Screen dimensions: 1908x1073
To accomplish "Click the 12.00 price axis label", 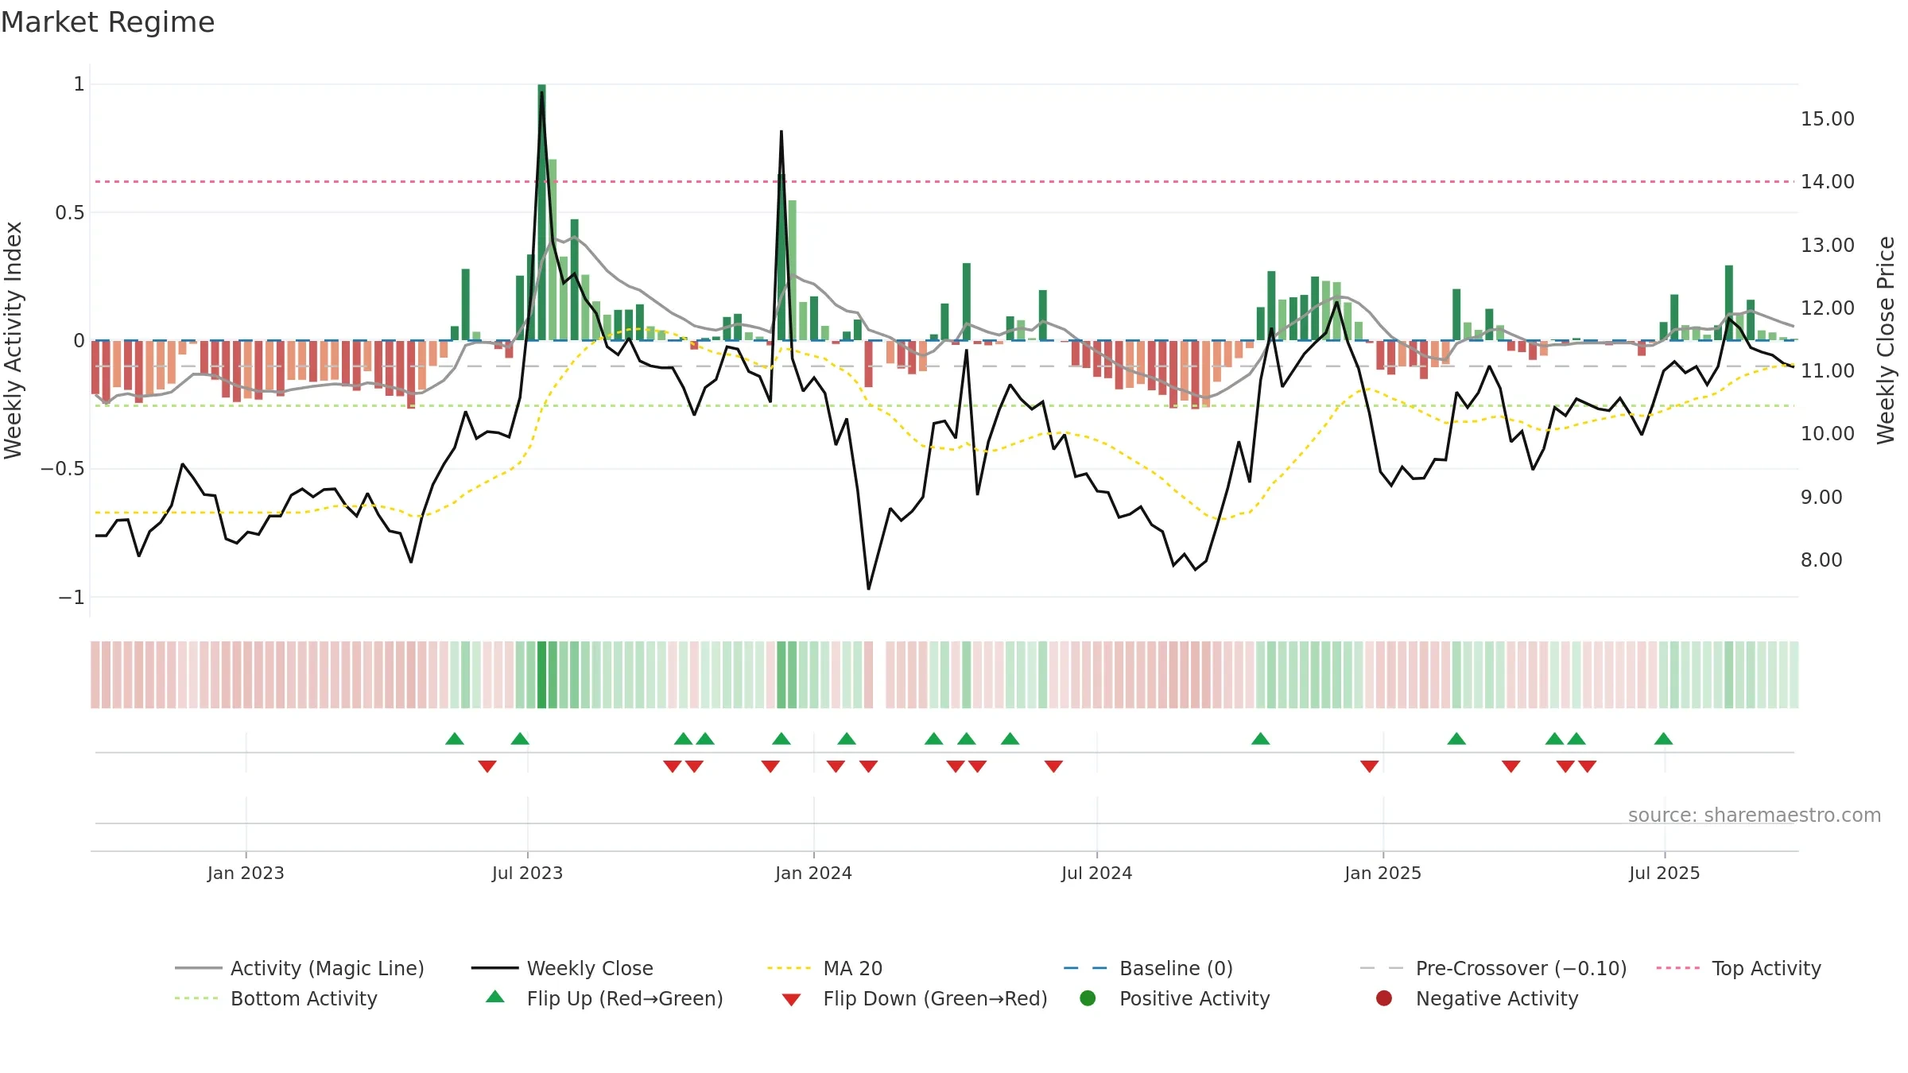I will (1828, 308).
